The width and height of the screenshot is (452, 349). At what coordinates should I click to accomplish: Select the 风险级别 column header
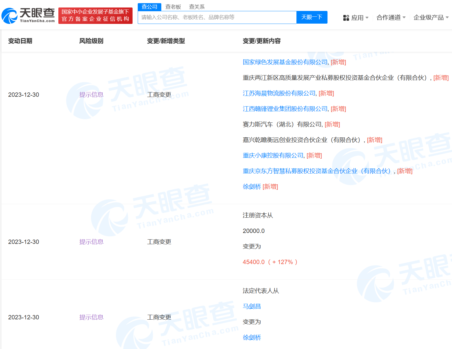coord(91,41)
